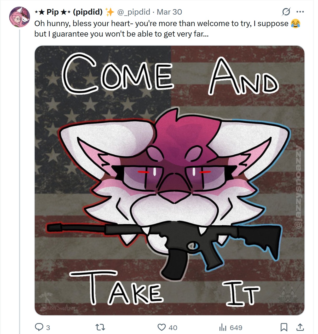Click the laughing-crying emoji in the tweet
This screenshot has width=318, height=334.
(296, 24)
